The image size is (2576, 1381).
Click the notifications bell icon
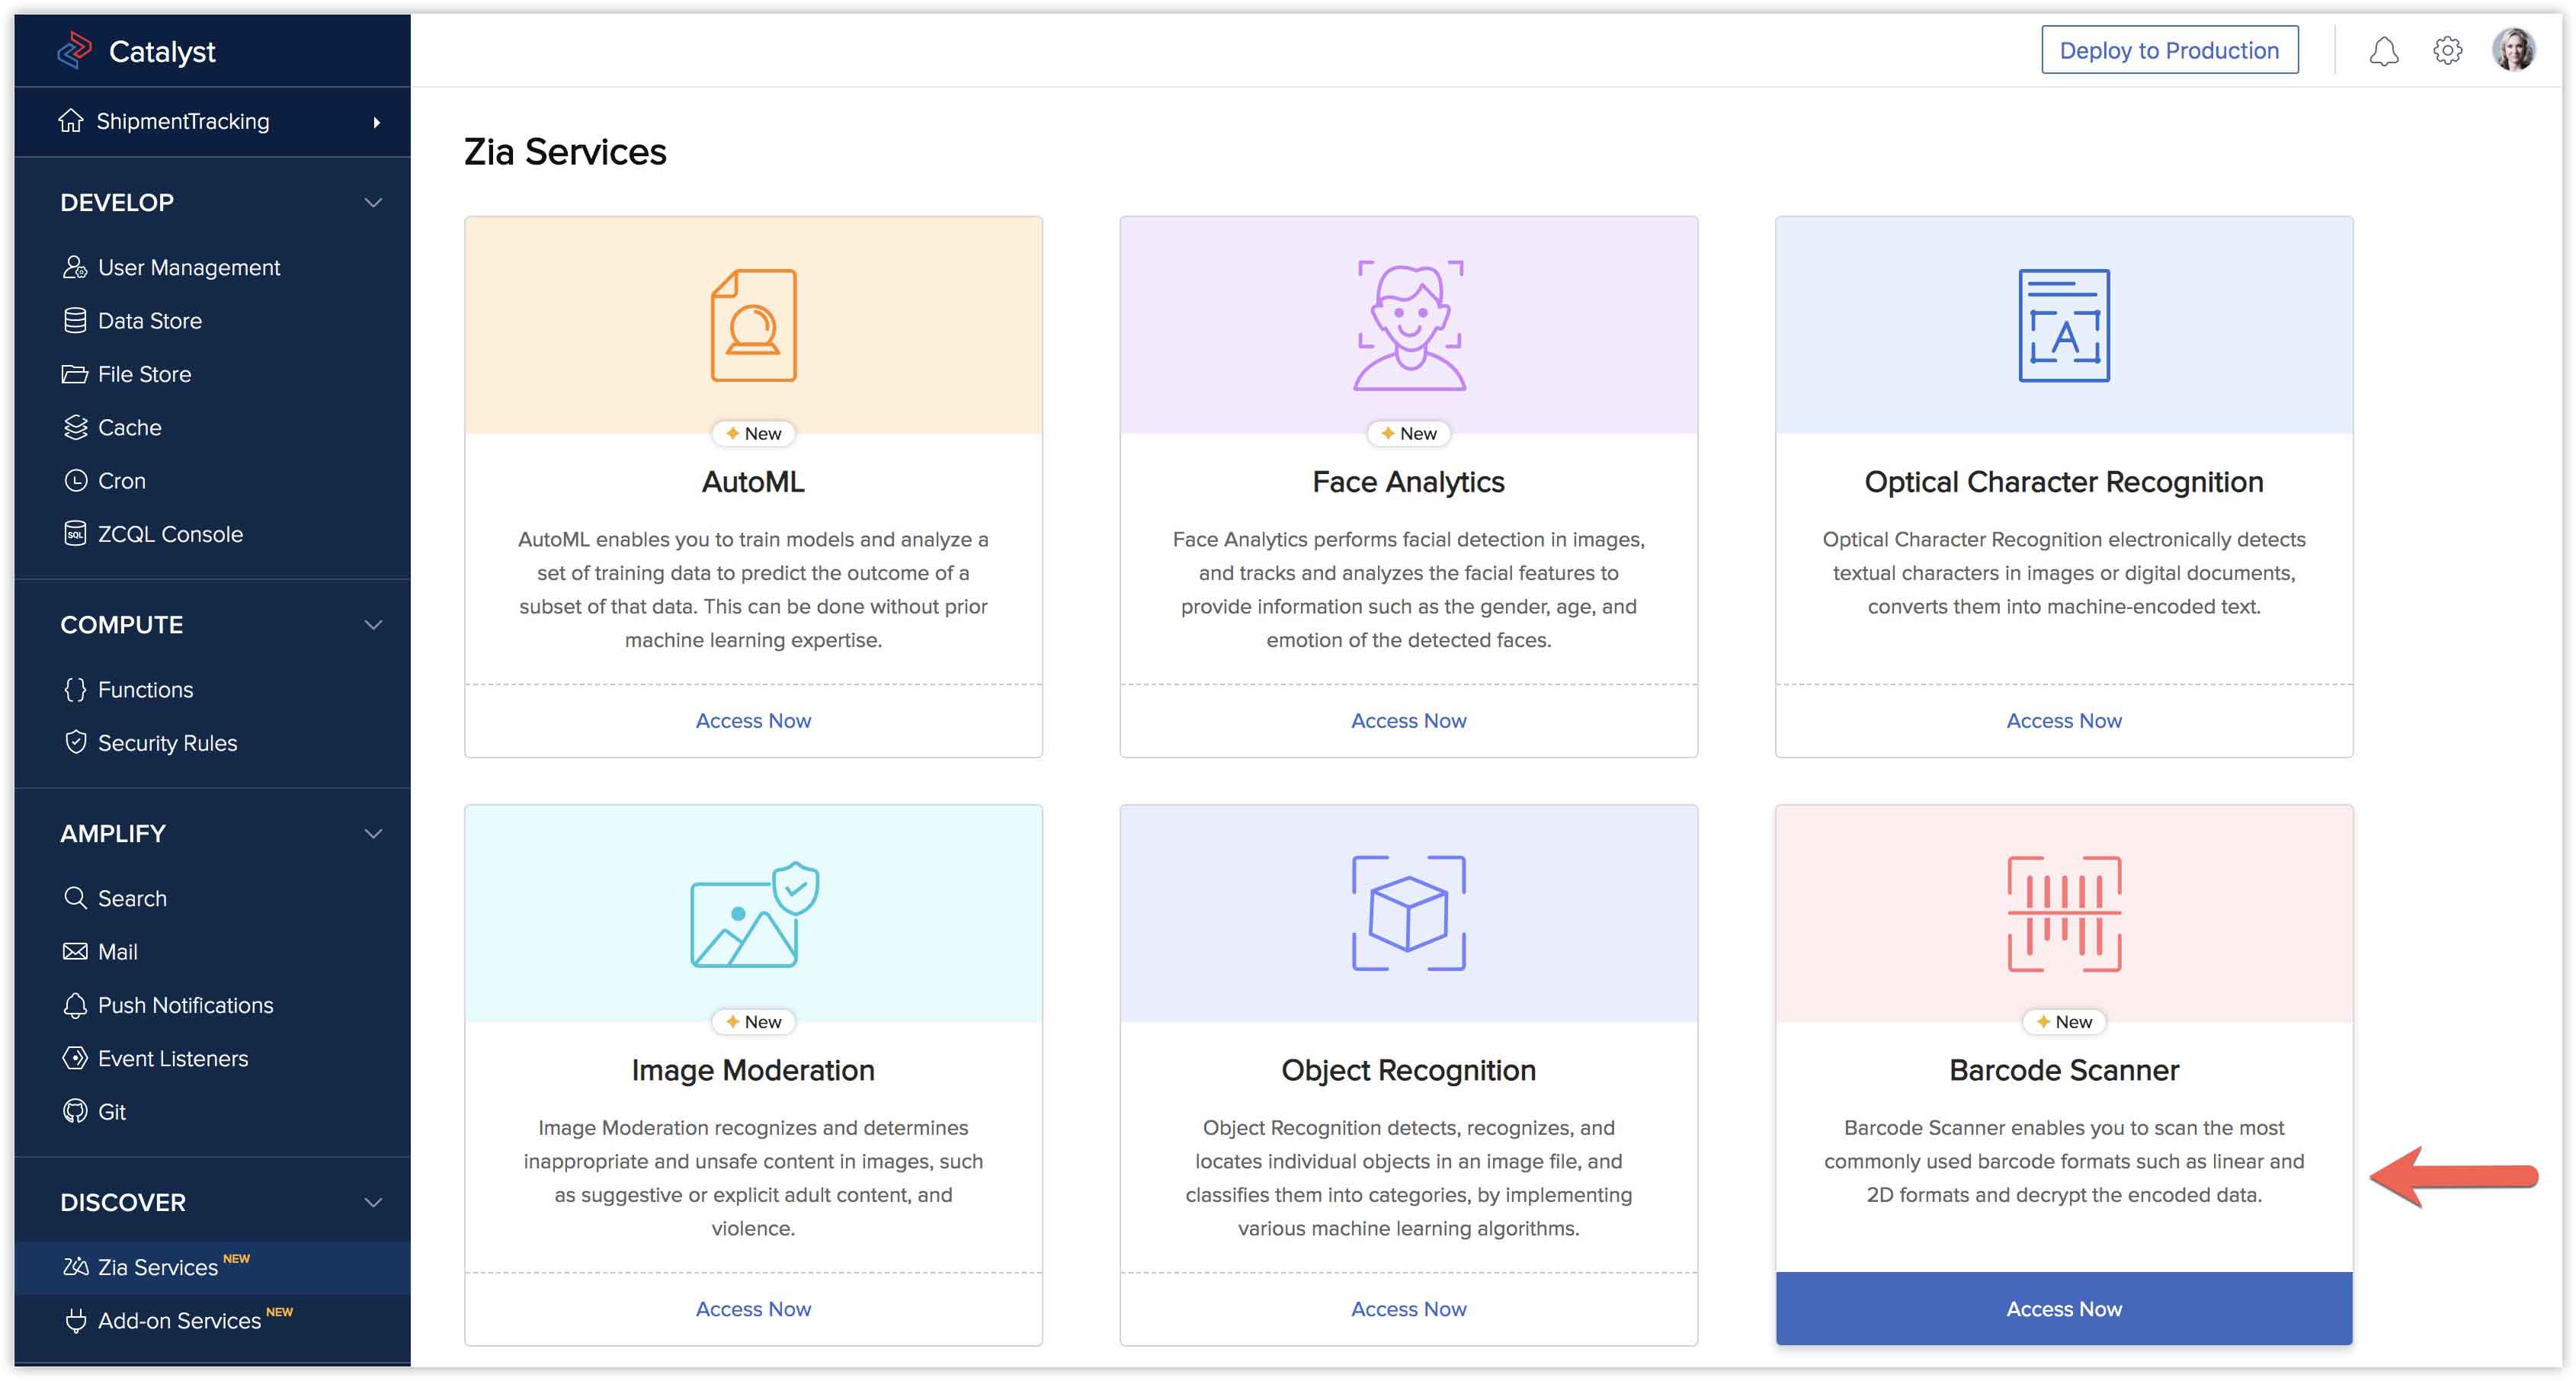pyautogui.click(x=2383, y=51)
